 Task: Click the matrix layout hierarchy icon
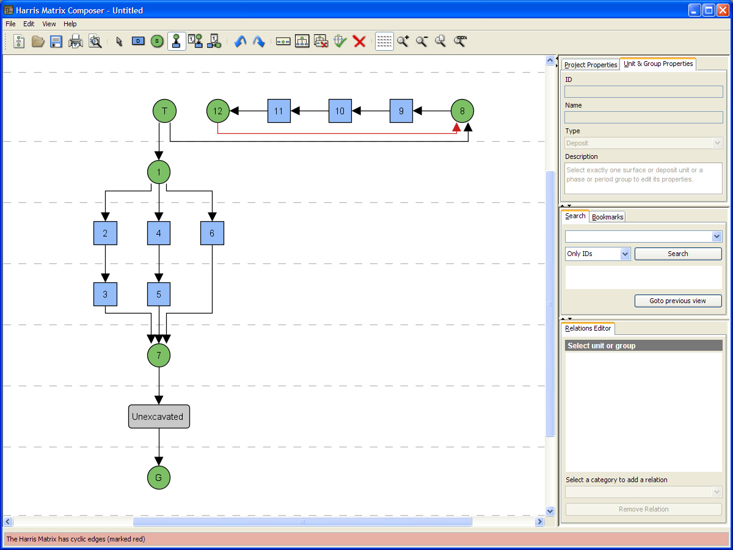click(x=302, y=42)
